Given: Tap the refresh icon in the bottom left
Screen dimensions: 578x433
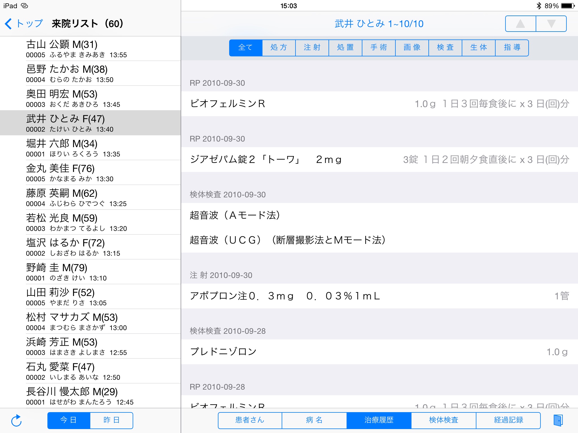Looking at the screenshot, I should tap(16, 421).
